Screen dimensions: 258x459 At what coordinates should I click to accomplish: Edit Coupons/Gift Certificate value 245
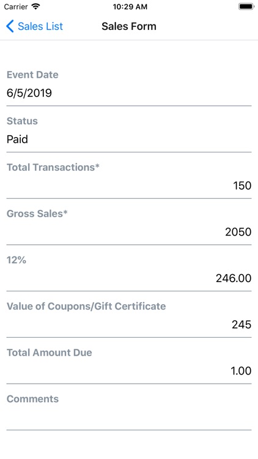[129, 324]
